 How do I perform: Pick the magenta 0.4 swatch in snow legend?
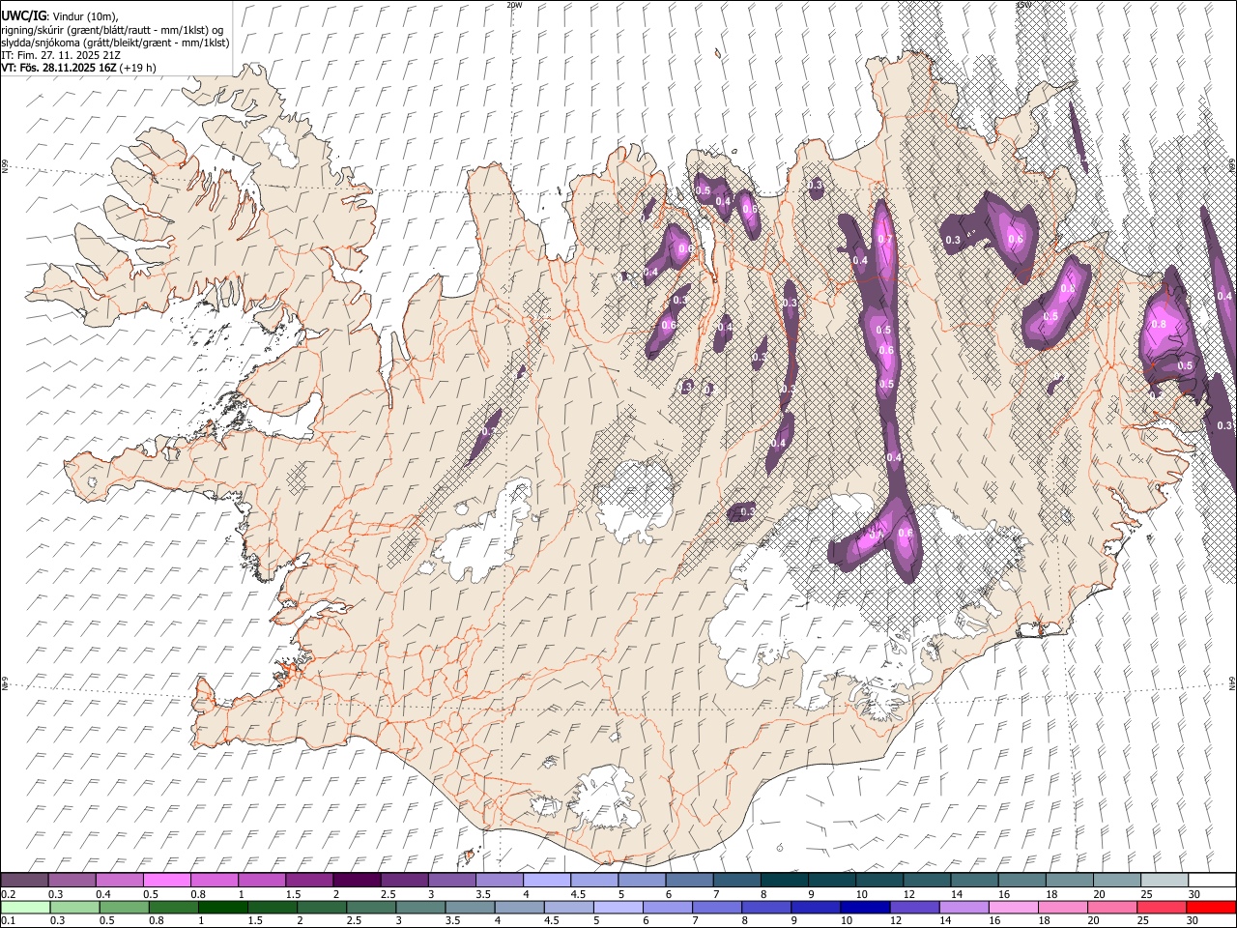(x=120, y=881)
